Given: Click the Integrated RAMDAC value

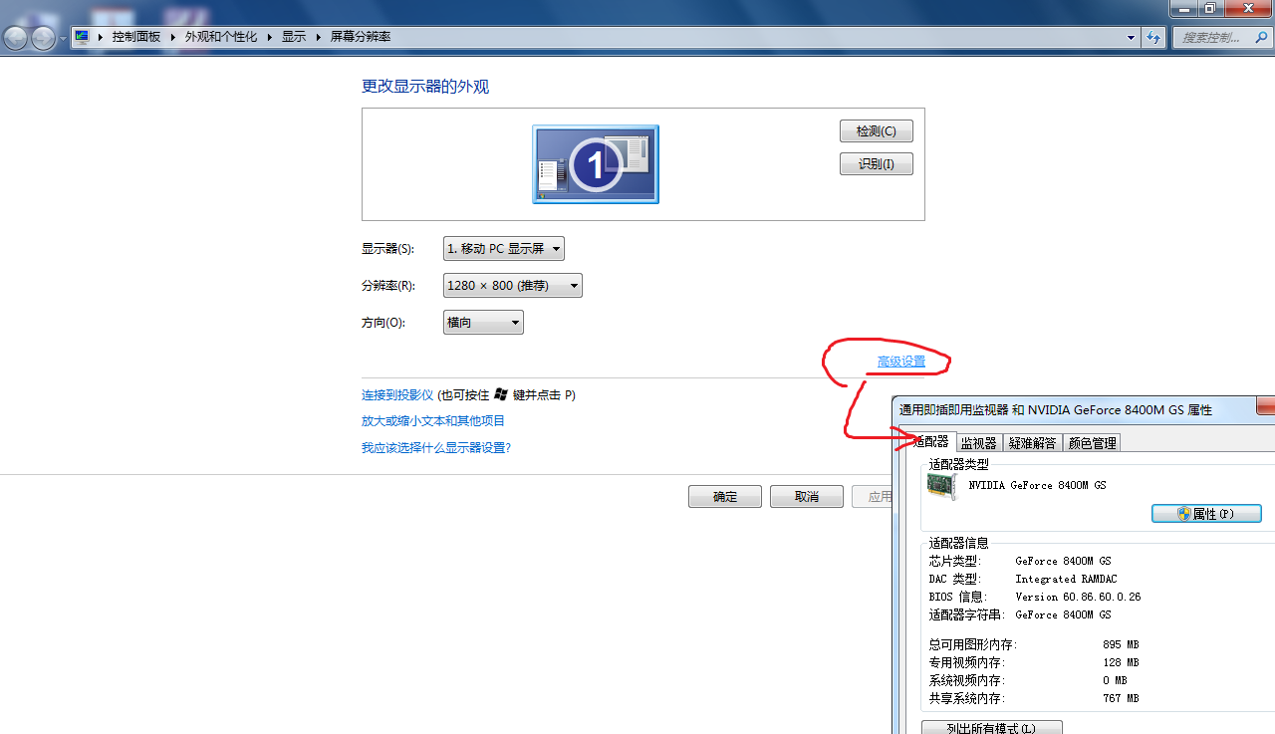Looking at the screenshot, I should (x=1066, y=579).
